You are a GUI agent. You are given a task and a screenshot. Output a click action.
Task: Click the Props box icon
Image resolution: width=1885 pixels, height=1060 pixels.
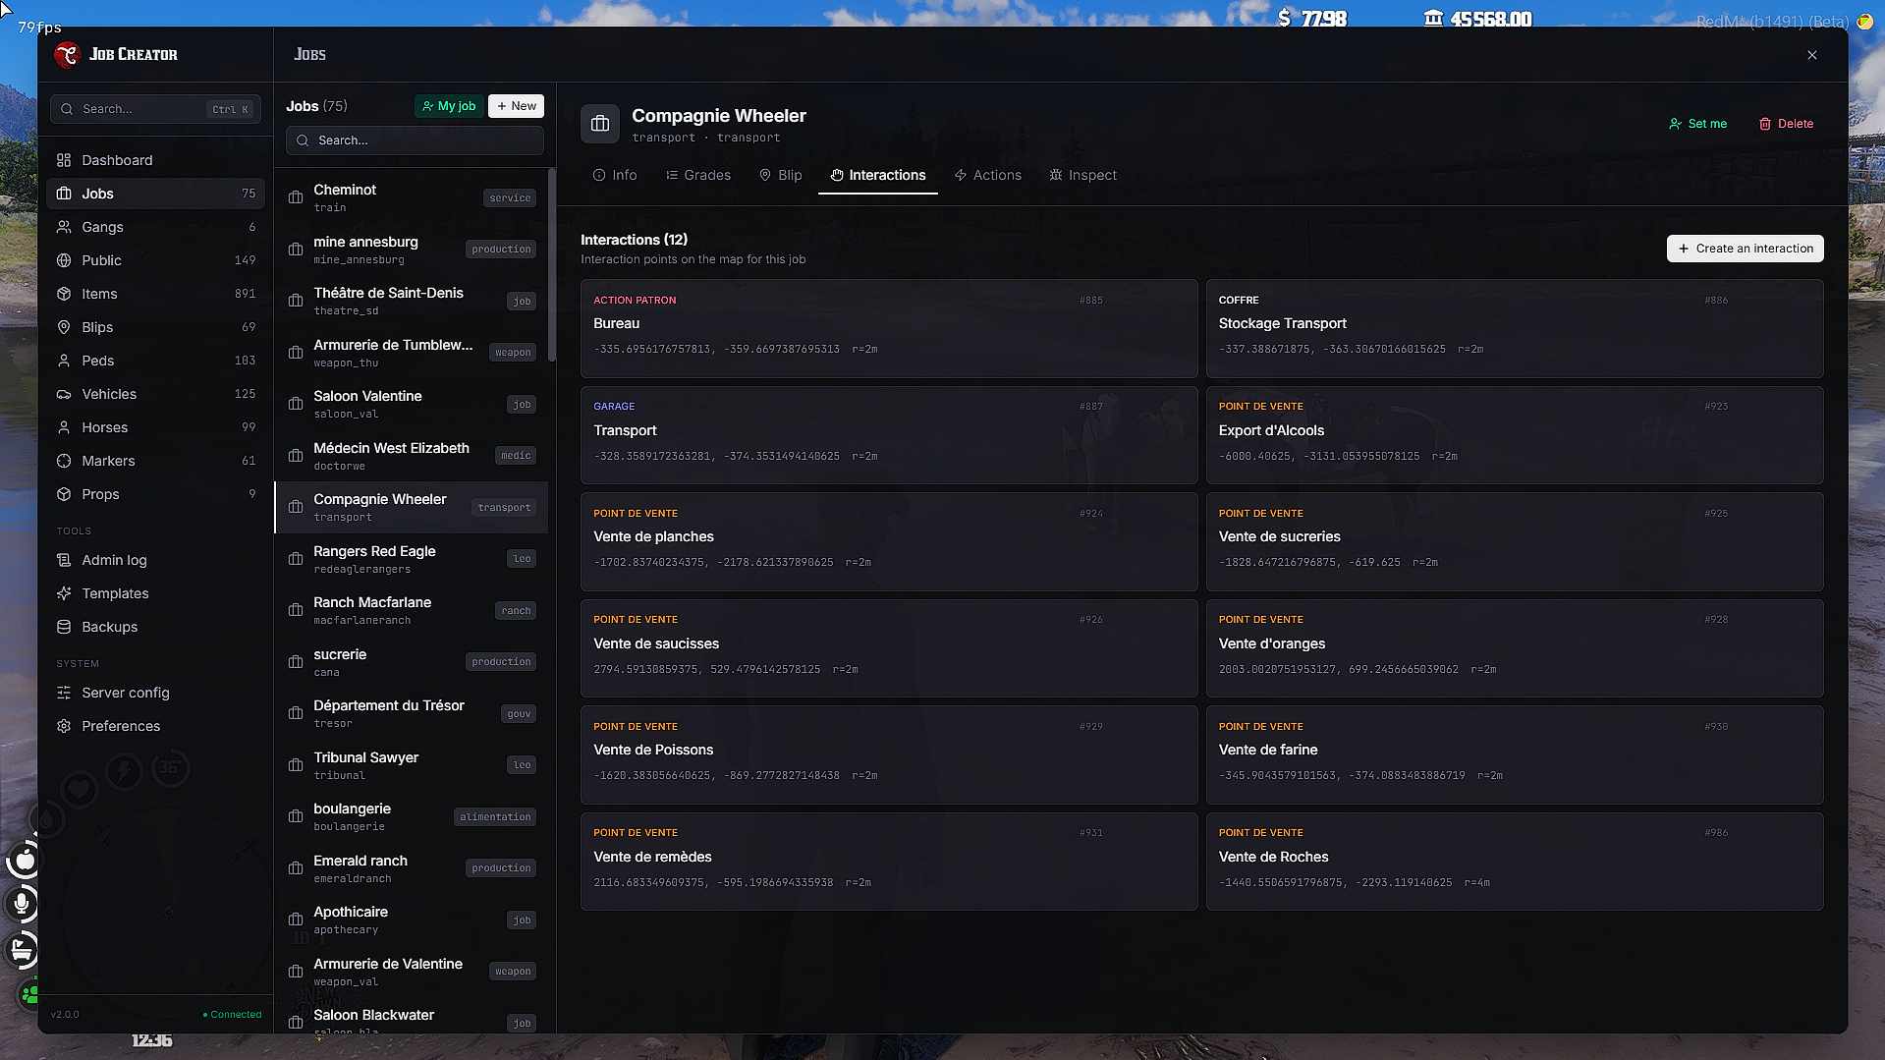pos(64,494)
